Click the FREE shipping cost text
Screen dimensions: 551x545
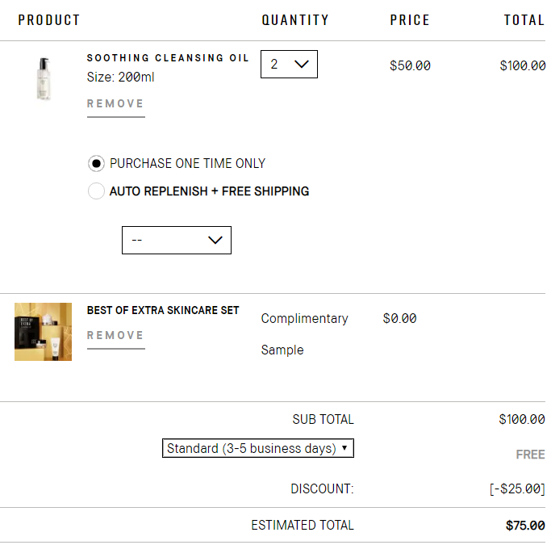coord(530,455)
